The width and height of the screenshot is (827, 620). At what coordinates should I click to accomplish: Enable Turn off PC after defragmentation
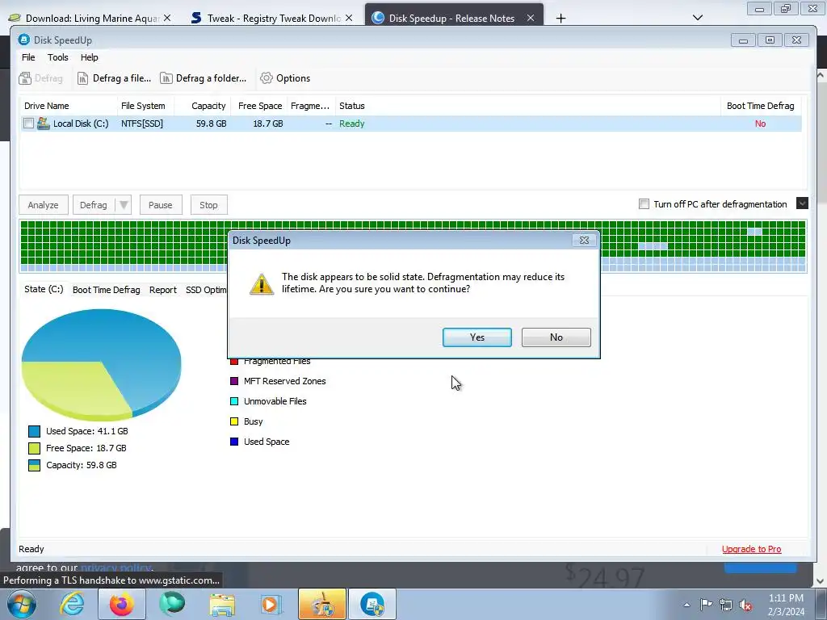[x=644, y=204]
